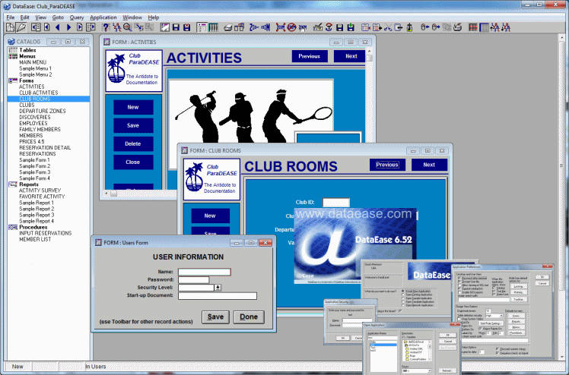Screen dimensions: 569x375
Task: Select MEMBER LIST procedure in Catalog
Action: [x=35, y=239]
